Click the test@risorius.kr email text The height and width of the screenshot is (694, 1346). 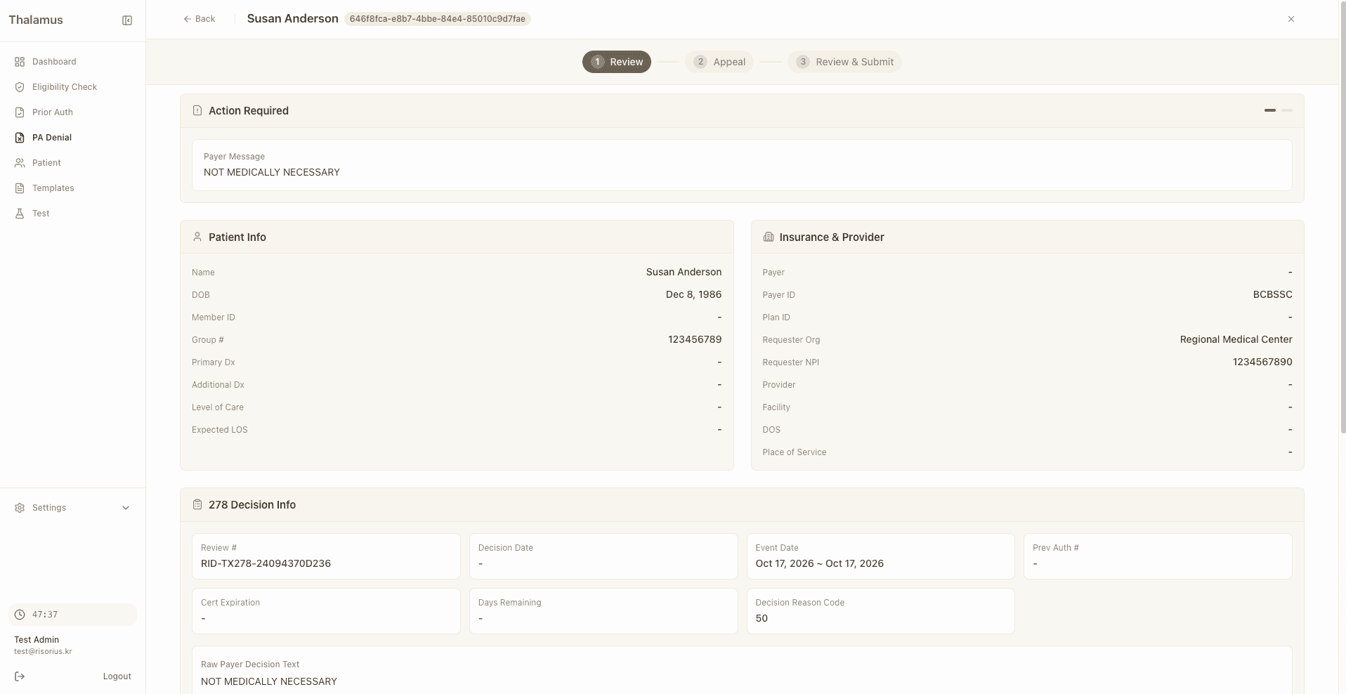click(43, 651)
